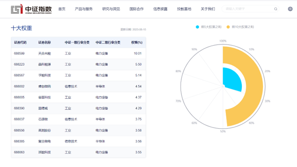
Task: Toggle the 前5大权重之和 legend item
Action: click(208, 27)
